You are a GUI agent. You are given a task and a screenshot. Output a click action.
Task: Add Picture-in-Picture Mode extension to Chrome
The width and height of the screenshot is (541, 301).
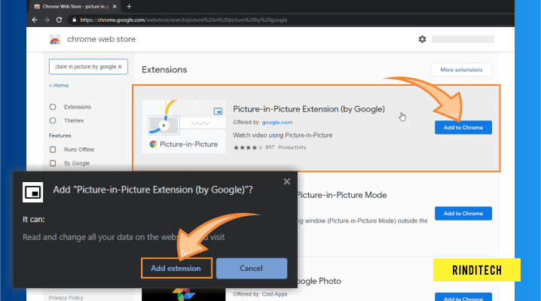click(x=463, y=214)
